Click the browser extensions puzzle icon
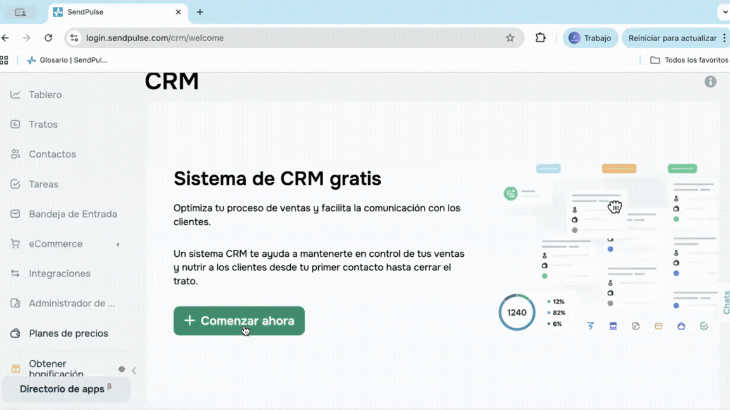This screenshot has width=730, height=410. (x=540, y=38)
